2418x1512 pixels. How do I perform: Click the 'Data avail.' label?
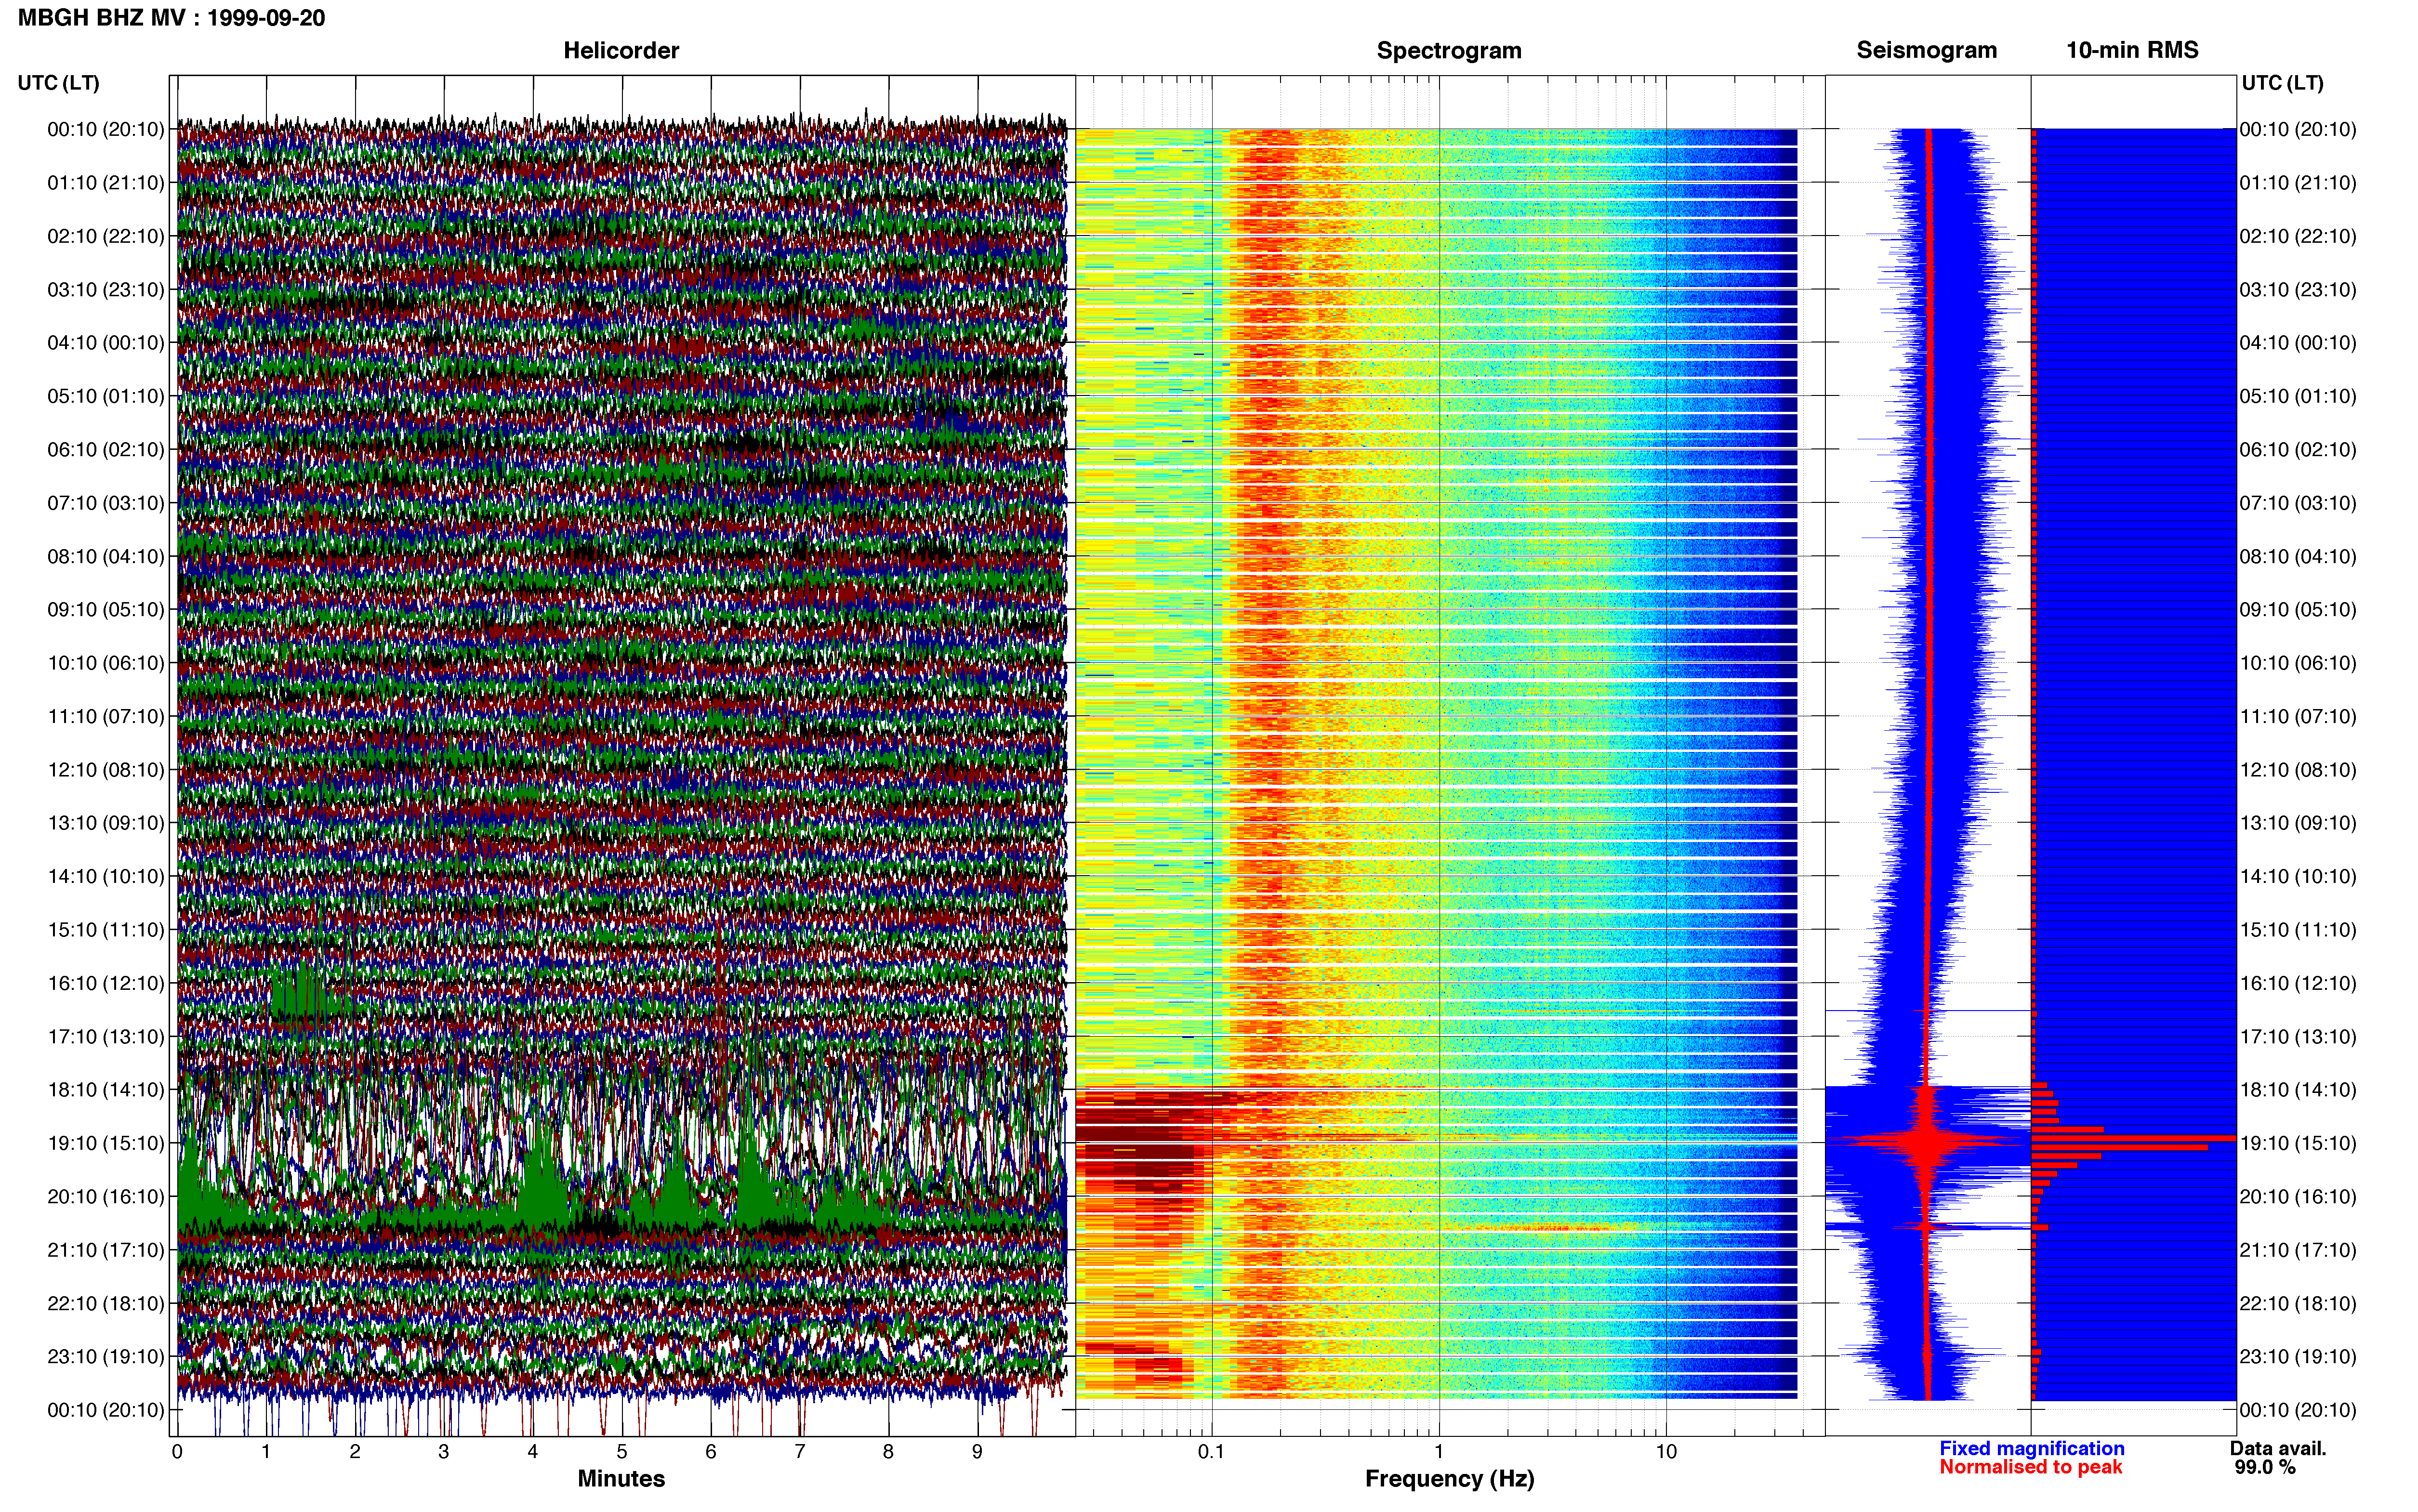[2278, 1449]
